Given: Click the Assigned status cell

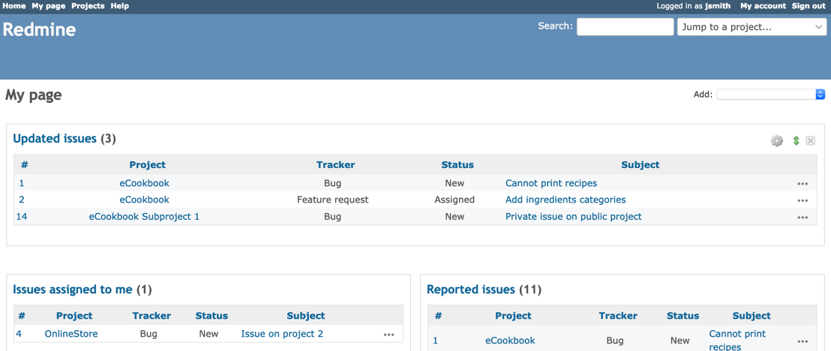Looking at the screenshot, I should 454,200.
